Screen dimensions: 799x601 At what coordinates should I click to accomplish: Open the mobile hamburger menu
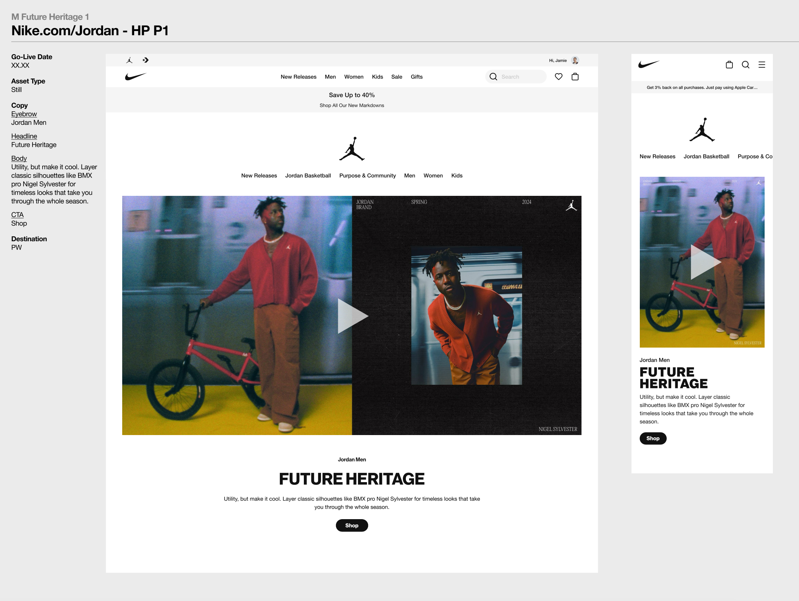tap(762, 65)
